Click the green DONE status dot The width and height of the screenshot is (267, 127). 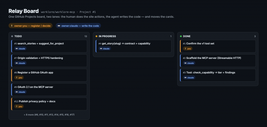pyautogui.click(x=181, y=36)
